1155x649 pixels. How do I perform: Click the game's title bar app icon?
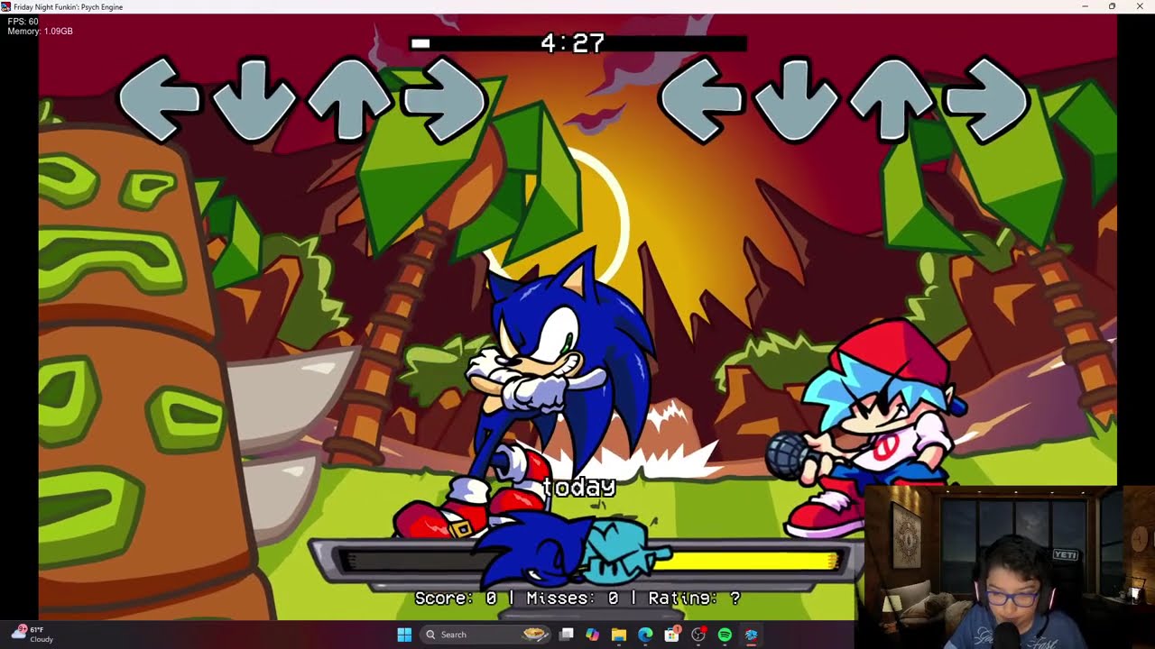click(6, 6)
